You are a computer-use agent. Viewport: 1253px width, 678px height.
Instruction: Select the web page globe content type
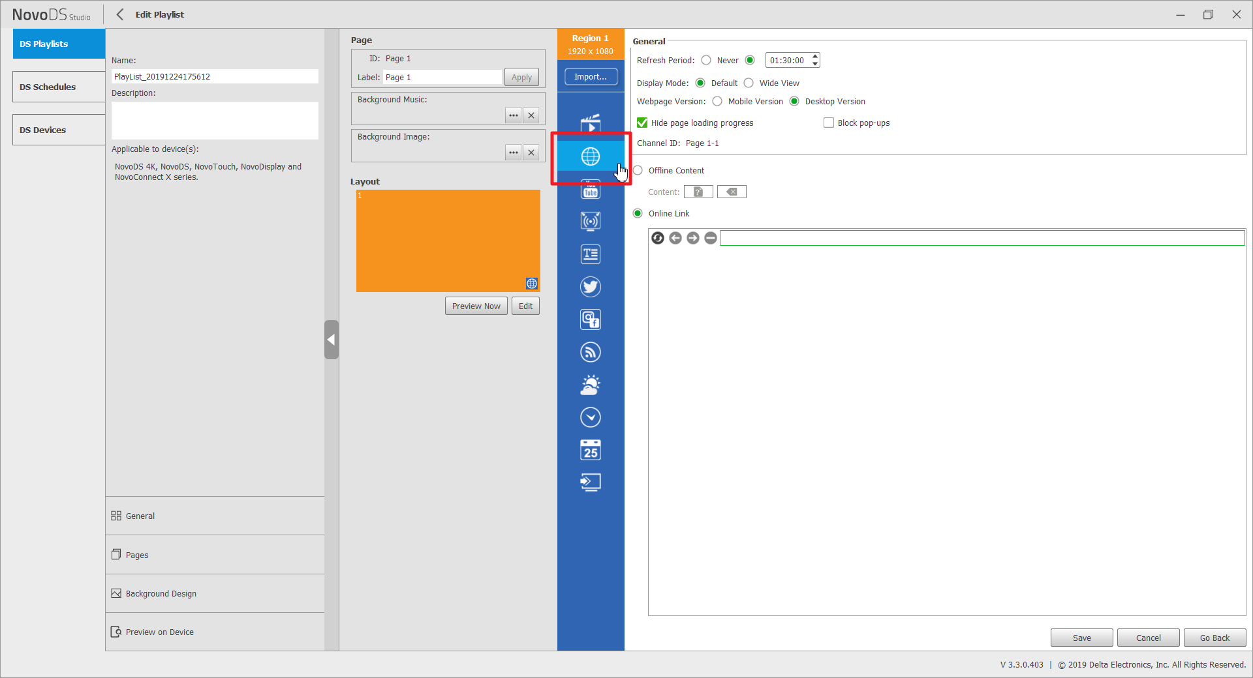591,156
